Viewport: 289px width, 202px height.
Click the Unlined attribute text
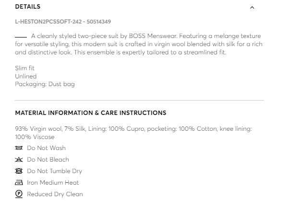[26, 76]
